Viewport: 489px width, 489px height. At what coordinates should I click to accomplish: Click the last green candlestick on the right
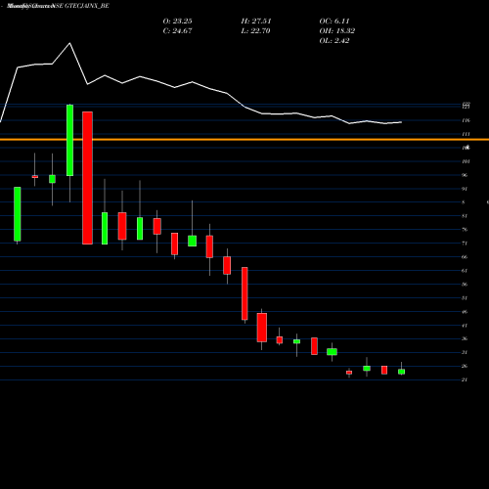(x=402, y=372)
